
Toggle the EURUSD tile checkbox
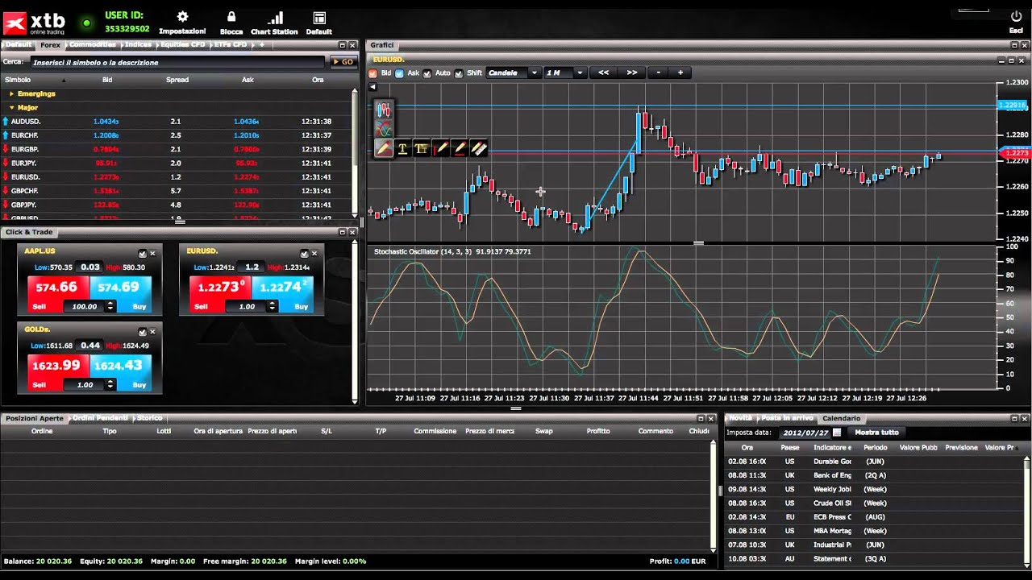point(305,253)
